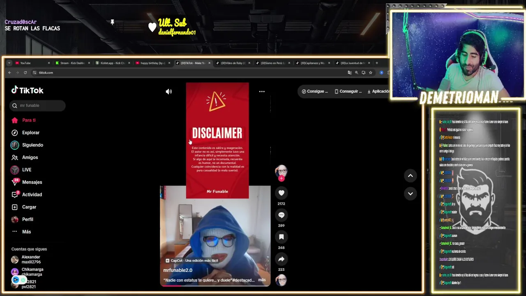This screenshot has height=296, width=526.
Task: Click Cargar to upload a video
Action: click(x=23, y=207)
